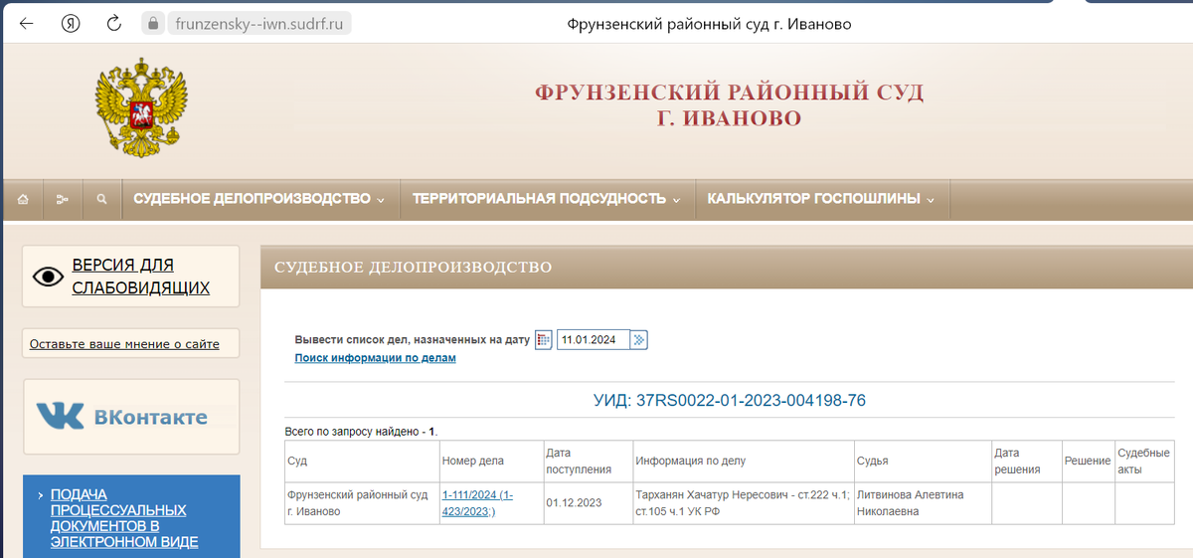The height and width of the screenshot is (558, 1193).
Task: Reload the page with the refresh icon
Action: 114,24
